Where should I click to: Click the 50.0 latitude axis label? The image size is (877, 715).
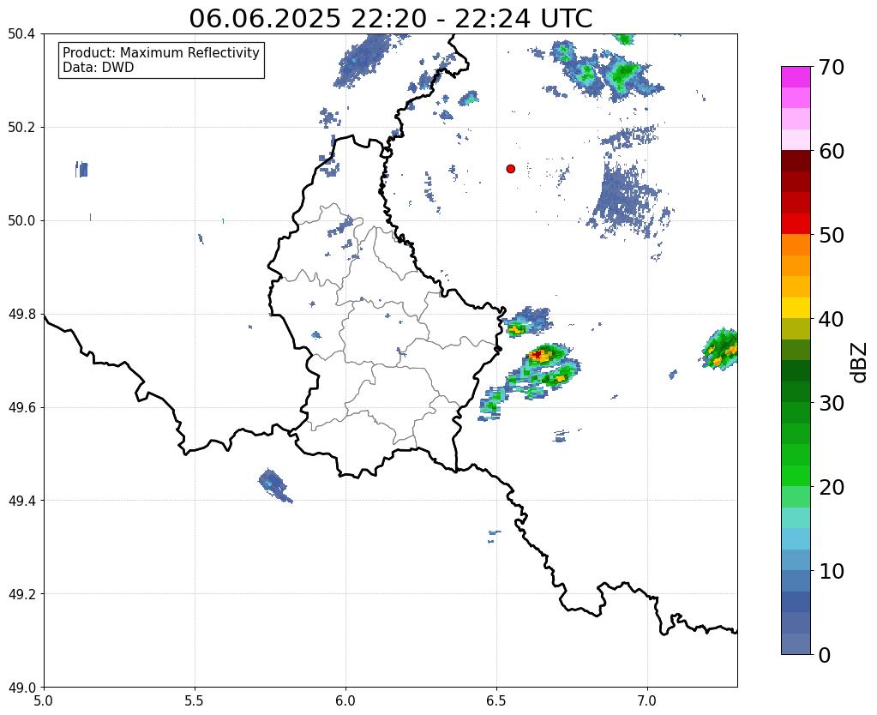click(21, 221)
